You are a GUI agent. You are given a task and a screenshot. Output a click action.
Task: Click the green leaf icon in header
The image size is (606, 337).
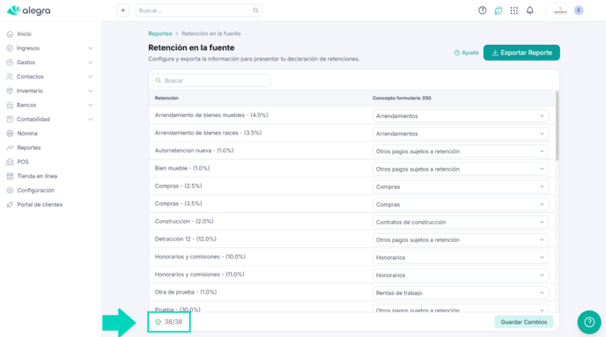coord(499,11)
